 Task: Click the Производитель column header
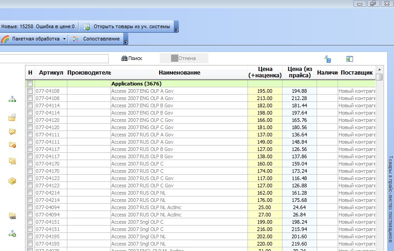click(x=89, y=73)
